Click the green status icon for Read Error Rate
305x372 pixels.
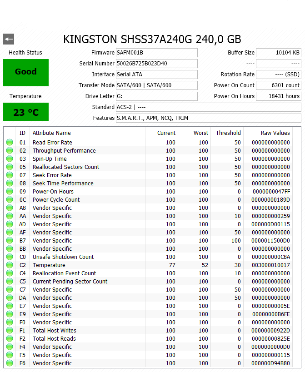10,142
